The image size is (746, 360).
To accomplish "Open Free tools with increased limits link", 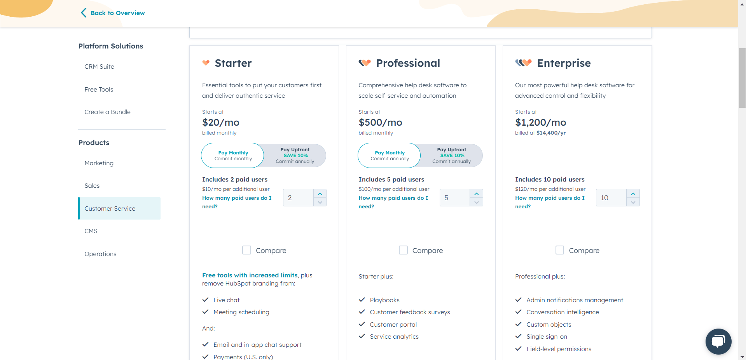I will [250, 275].
